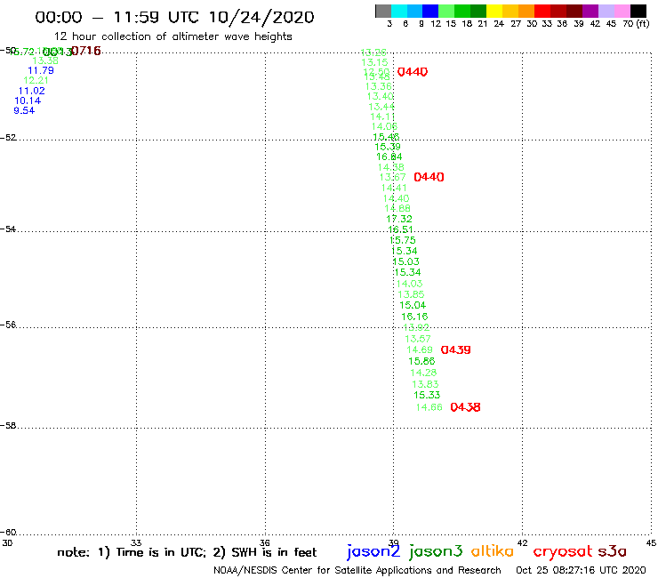Screen dimensions: 658x578
Task: Click the gray 0-3 ft legend swatch
Action: tap(383, 11)
